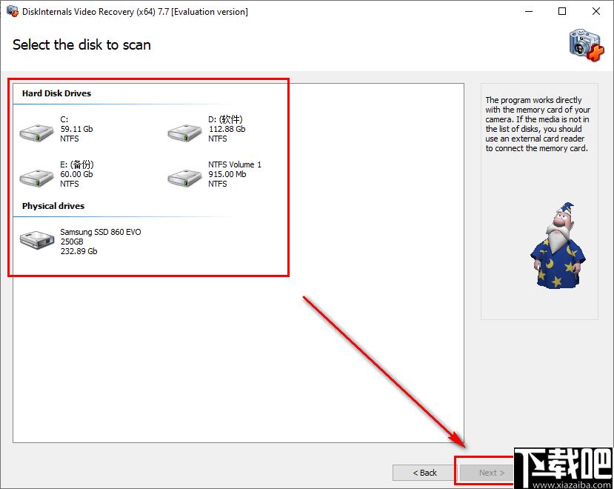Close the Video Recovery window
This screenshot has width=614, height=489.
(596, 11)
